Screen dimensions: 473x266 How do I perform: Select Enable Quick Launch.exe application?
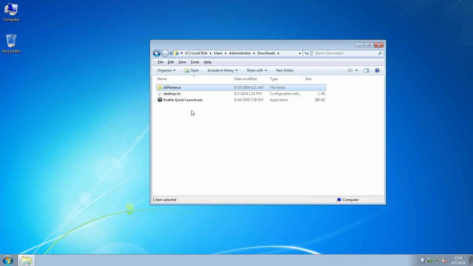click(x=241, y=100)
